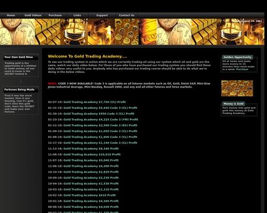267x213 pixels.
Task: Open the 10-02-18 $610 Profit link
Action: tap(90, 195)
